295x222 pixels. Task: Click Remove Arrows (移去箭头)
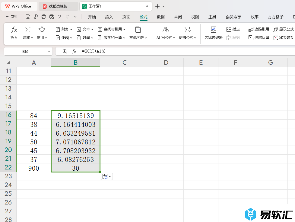click(284, 38)
